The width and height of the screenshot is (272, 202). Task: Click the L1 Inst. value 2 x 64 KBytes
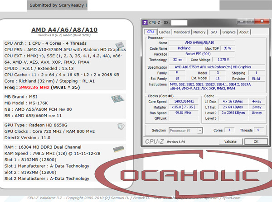233,107
